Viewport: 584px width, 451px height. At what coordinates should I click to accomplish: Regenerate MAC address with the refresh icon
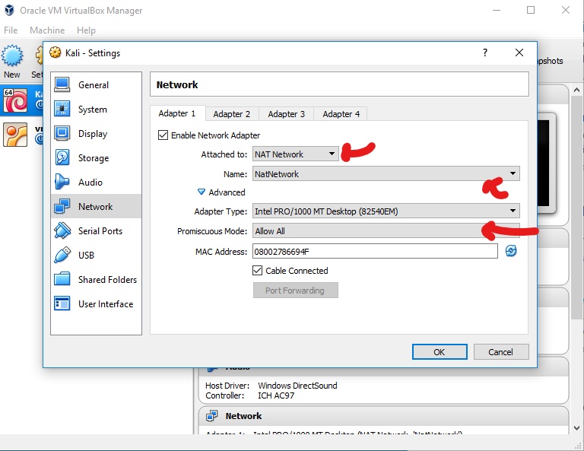coord(511,251)
